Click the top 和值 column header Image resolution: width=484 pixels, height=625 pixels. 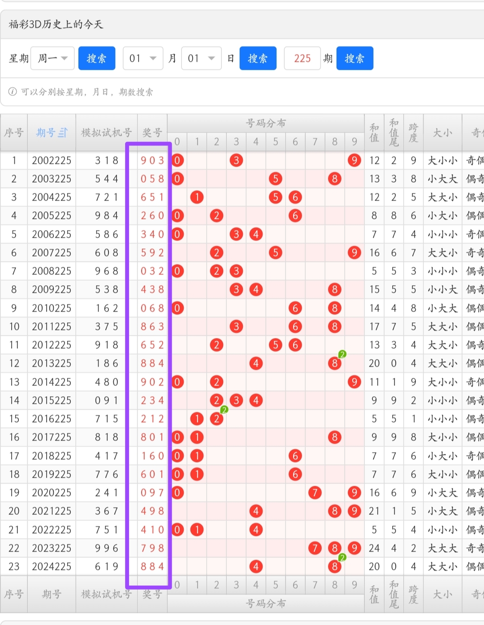pos(374,133)
